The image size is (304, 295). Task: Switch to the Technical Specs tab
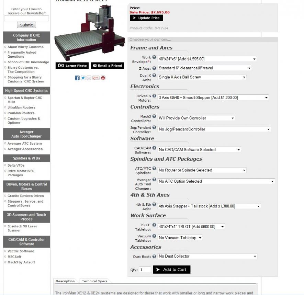(x=94, y=281)
